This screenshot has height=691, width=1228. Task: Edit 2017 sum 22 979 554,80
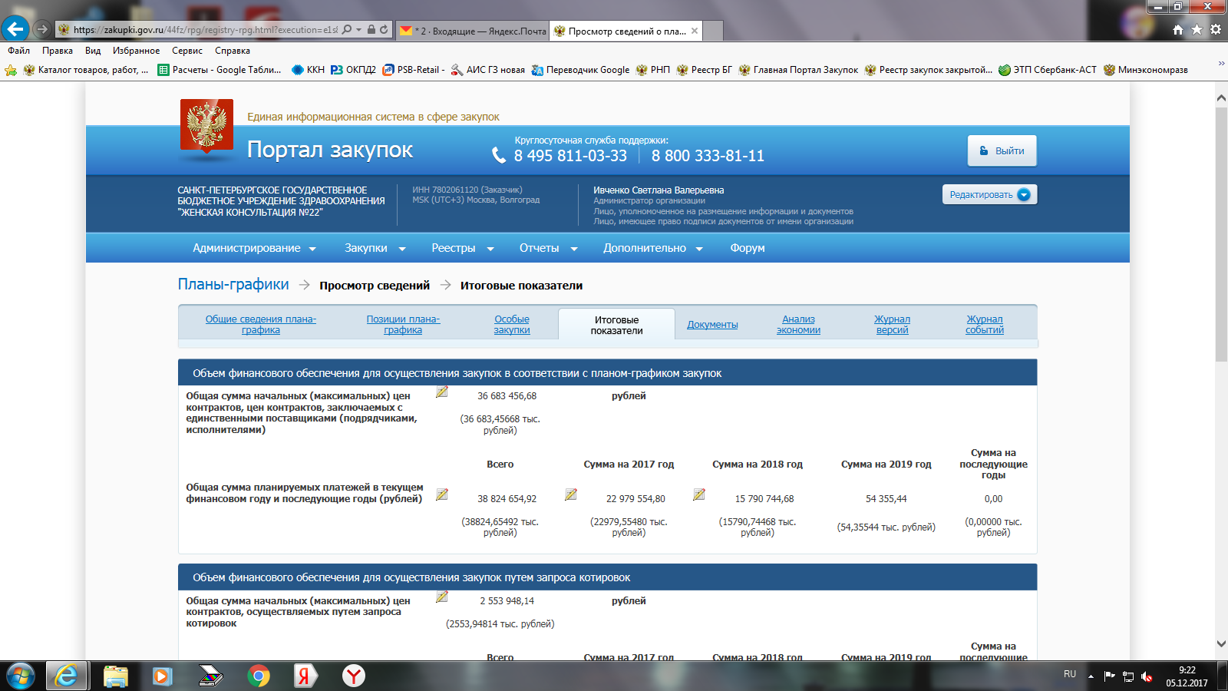[x=571, y=494]
